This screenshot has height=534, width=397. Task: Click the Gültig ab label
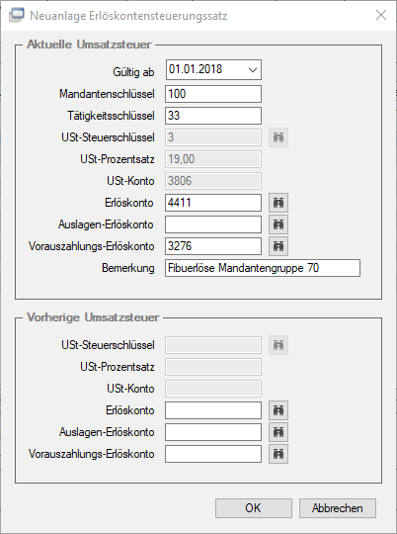pyautogui.click(x=133, y=72)
